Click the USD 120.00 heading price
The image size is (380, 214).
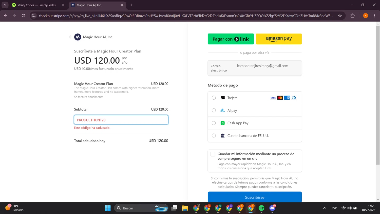tap(97, 61)
